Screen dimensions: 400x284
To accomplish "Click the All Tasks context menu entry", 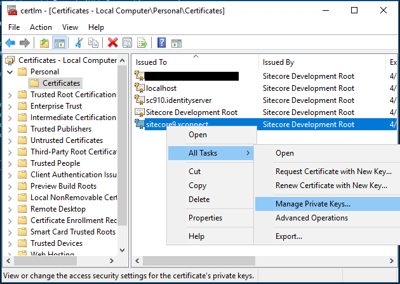I will (x=211, y=153).
